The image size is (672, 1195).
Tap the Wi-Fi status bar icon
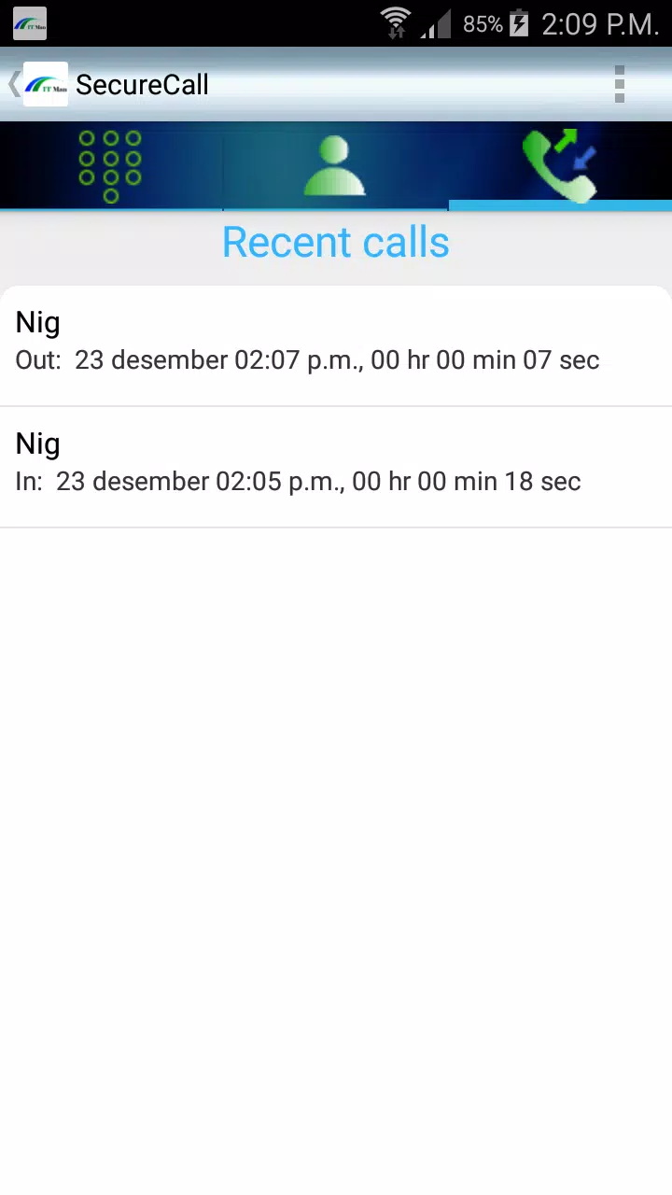pyautogui.click(x=396, y=23)
